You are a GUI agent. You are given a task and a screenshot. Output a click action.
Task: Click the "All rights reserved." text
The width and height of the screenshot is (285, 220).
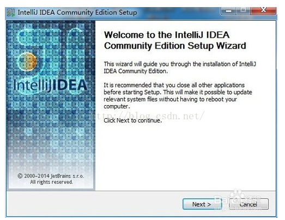51,182
